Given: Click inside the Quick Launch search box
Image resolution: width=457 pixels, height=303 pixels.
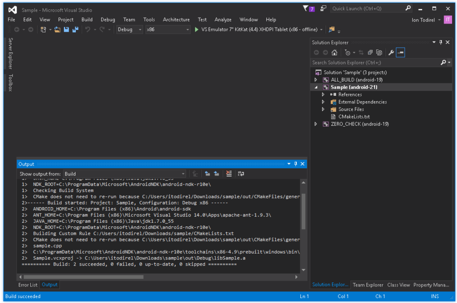Looking at the screenshot, I should (366, 8).
